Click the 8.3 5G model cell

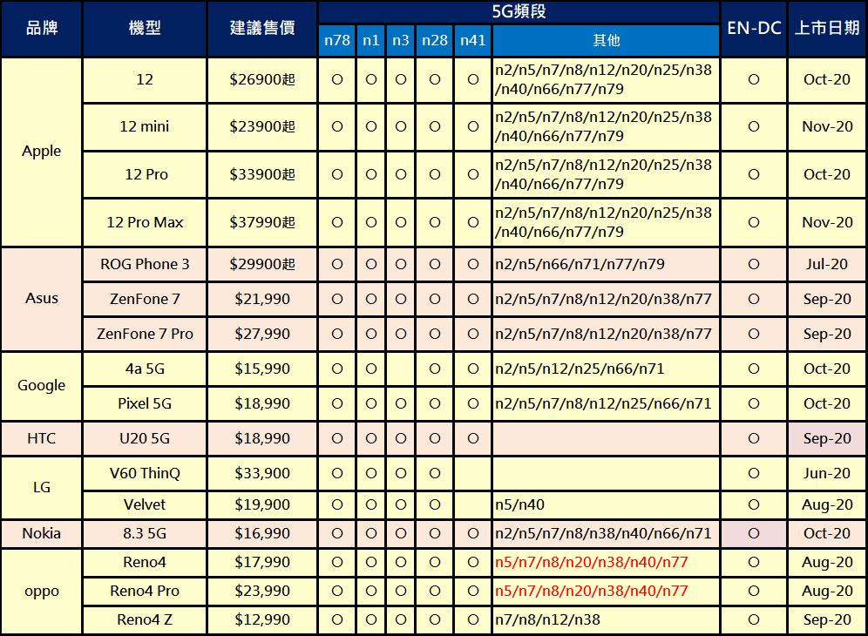coord(145,533)
